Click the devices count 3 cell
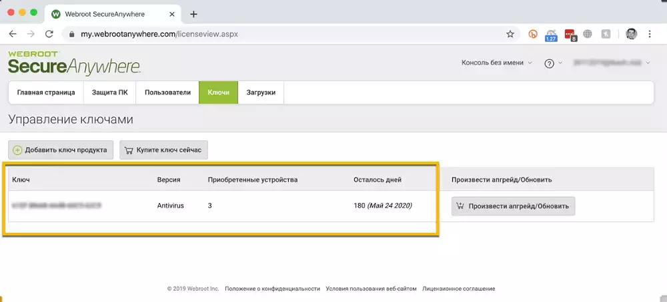The image size is (667, 302). click(210, 206)
